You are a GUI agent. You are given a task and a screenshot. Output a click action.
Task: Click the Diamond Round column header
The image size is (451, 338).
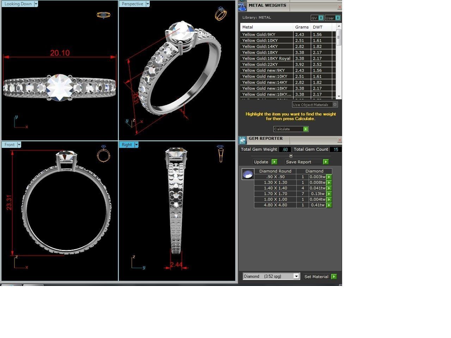pos(275,171)
